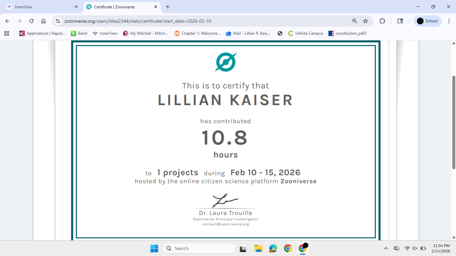Switch to the InnerView tab
This screenshot has height=256, width=456.
[42, 7]
